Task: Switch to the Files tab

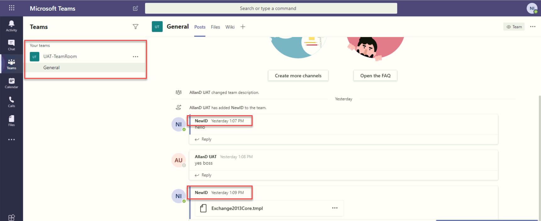Action: [215, 27]
